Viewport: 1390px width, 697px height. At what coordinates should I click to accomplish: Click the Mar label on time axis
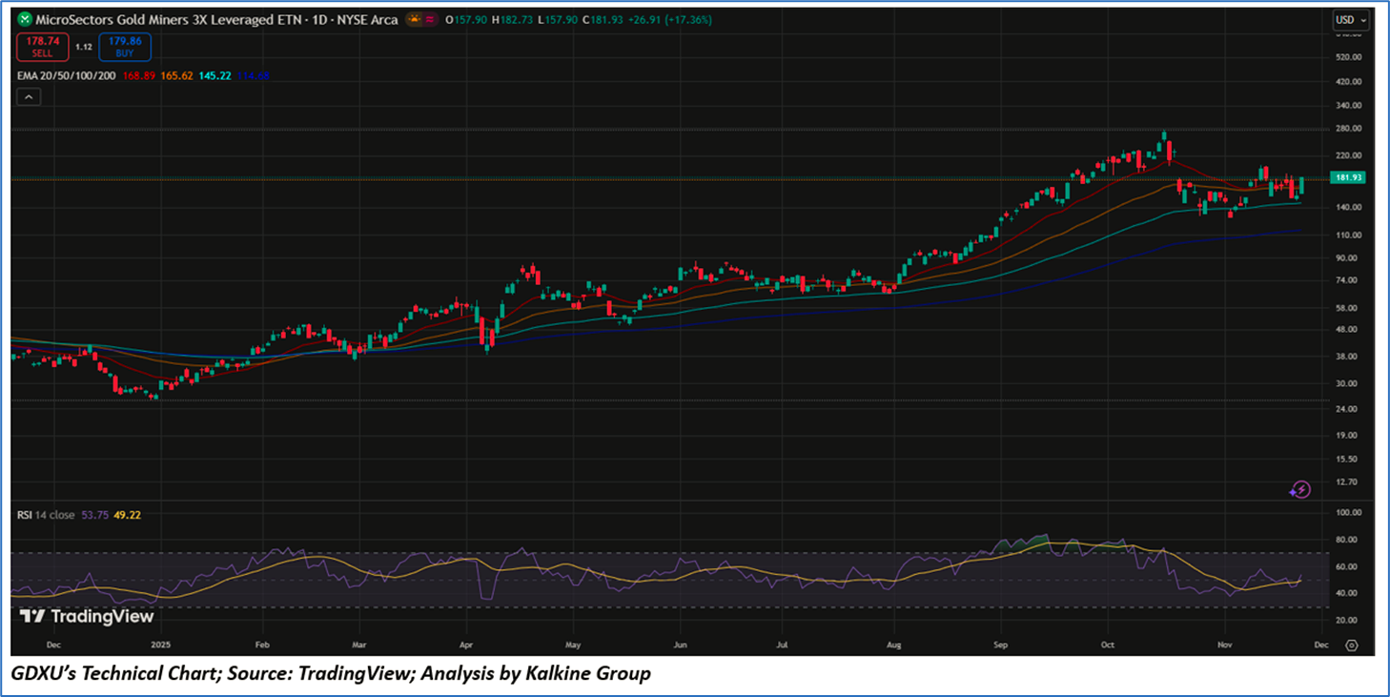click(x=359, y=646)
